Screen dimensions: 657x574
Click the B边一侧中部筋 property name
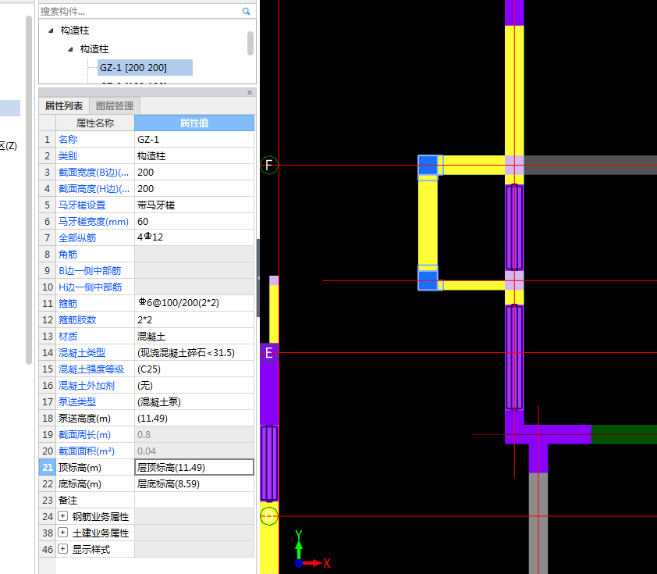[x=90, y=270]
